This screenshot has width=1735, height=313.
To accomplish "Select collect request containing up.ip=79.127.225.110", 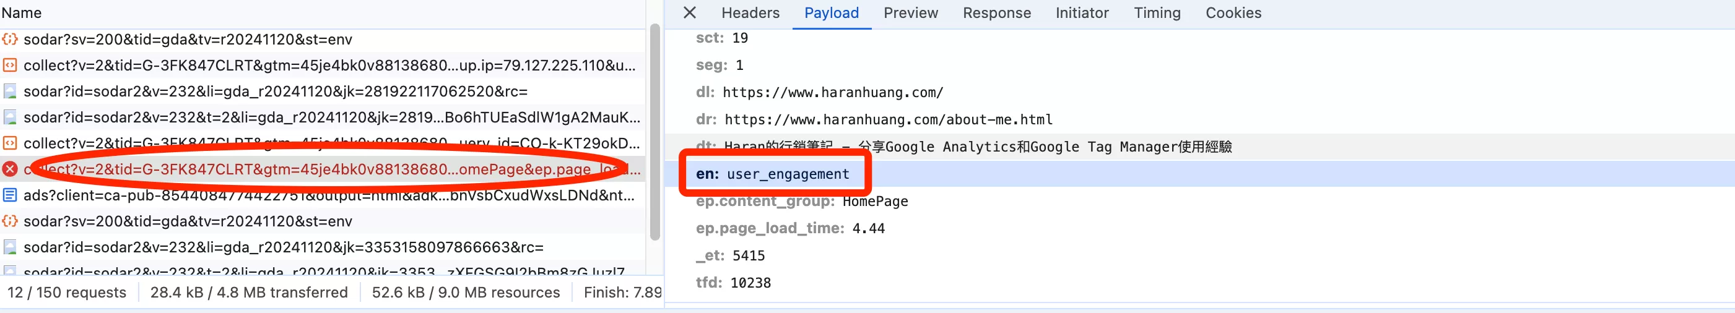I will [x=323, y=66].
